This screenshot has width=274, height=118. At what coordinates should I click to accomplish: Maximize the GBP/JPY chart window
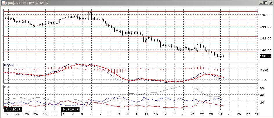point(265,3)
